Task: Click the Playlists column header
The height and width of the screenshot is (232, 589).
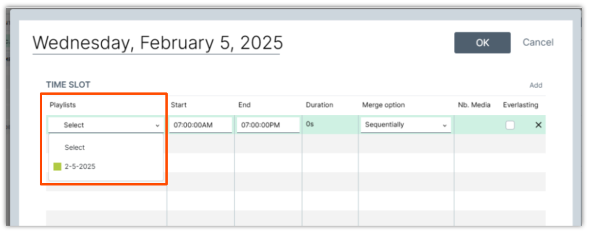Action: click(x=63, y=105)
